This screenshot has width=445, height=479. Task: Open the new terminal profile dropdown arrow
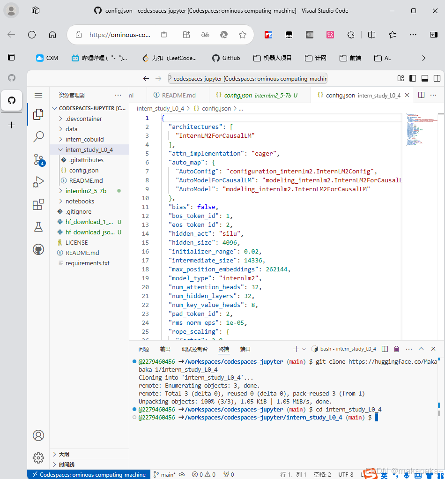point(304,349)
